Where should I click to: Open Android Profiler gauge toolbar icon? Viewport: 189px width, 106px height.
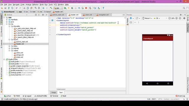point(79,8)
